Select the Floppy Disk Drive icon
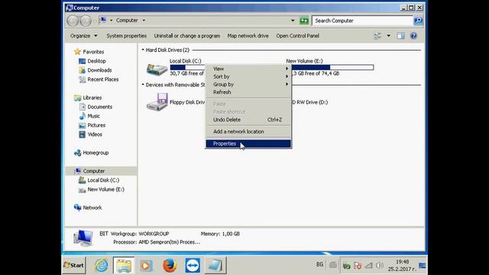Screen dimensions: 489x275 point(157,102)
